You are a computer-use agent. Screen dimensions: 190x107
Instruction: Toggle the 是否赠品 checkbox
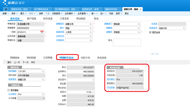click(x=9, y=90)
